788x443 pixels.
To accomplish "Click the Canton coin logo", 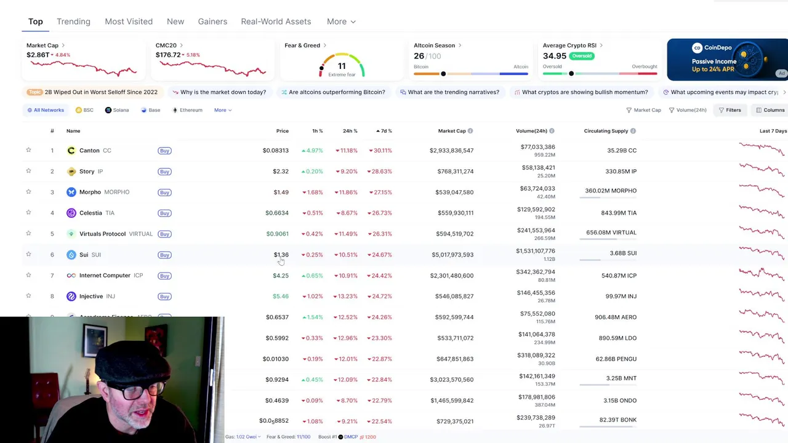I will (x=71, y=150).
